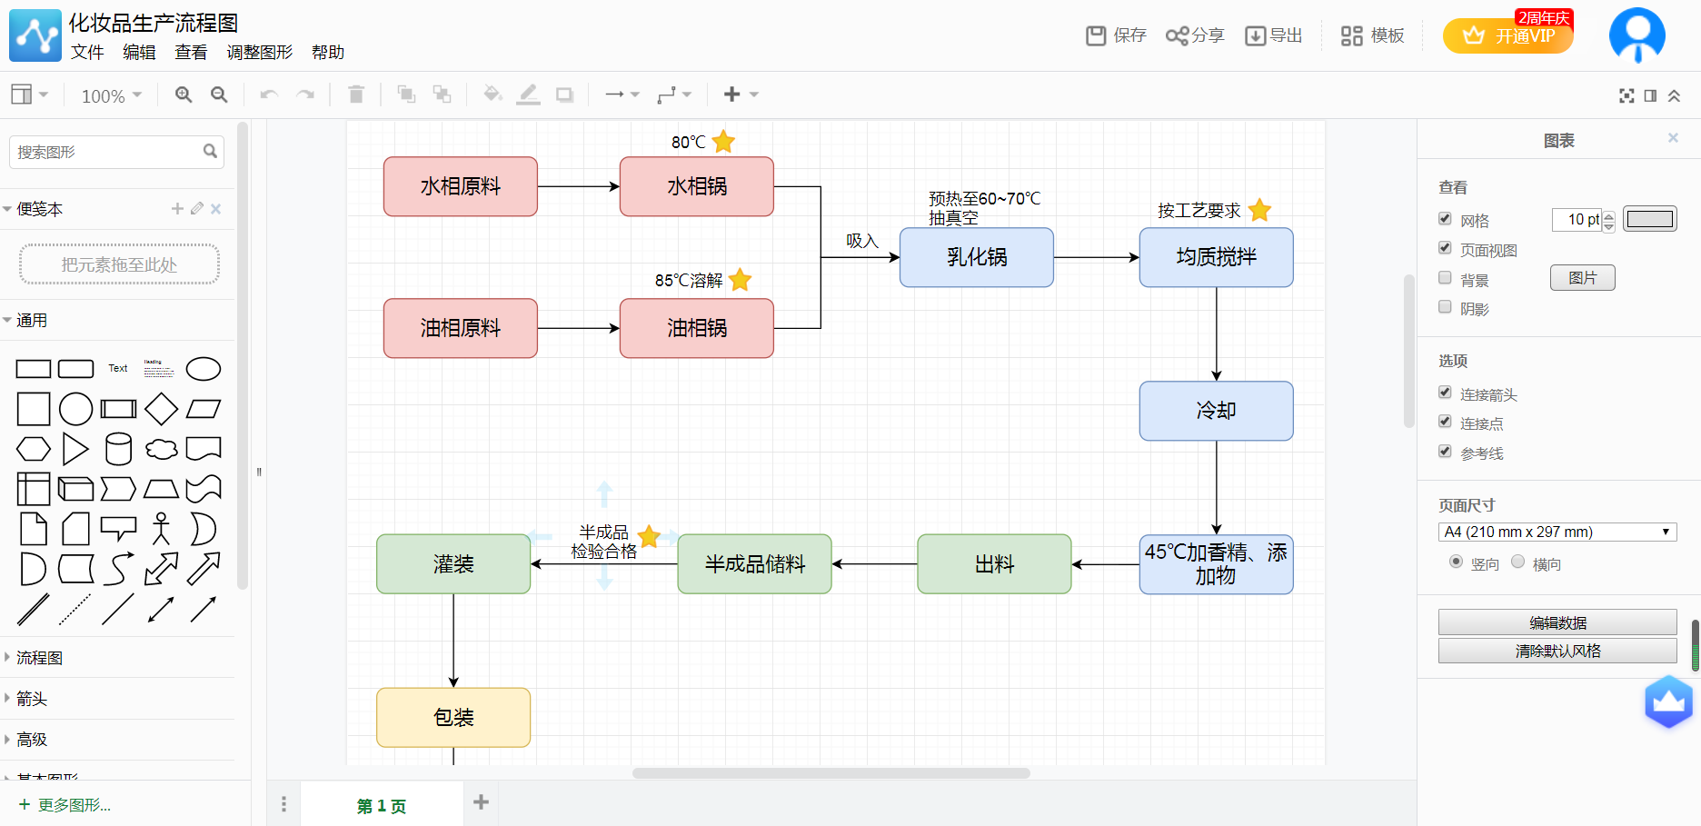Image resolution: width=1701 pixels, height=826 pixels.
Task: Click the grid color swatch
Action: (1649, 219)
